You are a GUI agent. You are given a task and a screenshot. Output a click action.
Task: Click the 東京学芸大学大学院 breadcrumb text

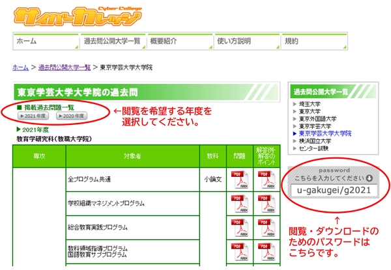(126, 68)
